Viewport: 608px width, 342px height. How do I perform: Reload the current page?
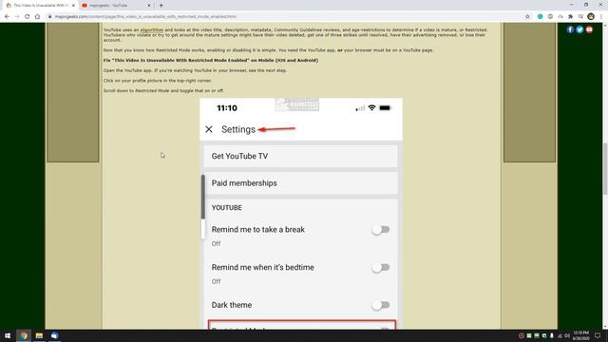[x=28, y=17]
